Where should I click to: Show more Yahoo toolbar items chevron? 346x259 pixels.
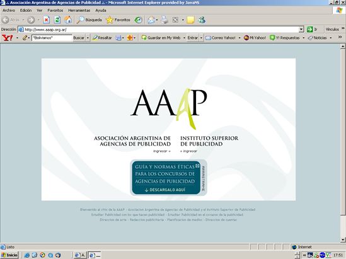340,37
